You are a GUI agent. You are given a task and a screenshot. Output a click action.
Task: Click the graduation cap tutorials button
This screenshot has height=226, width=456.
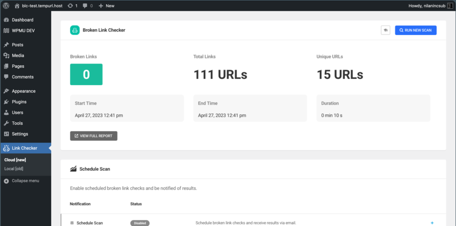(385, 30)
